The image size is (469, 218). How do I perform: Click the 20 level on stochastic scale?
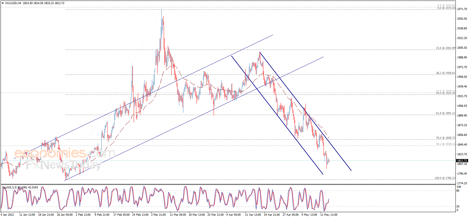pos(458,206)
